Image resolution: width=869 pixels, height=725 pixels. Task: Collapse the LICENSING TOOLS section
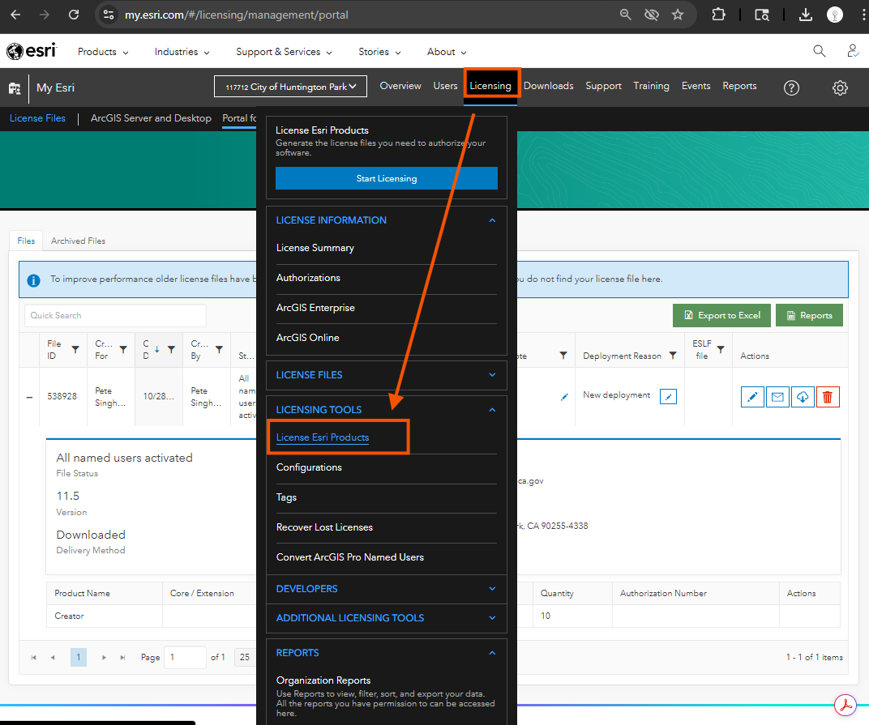pyautogui.click(x=491, y=410)
